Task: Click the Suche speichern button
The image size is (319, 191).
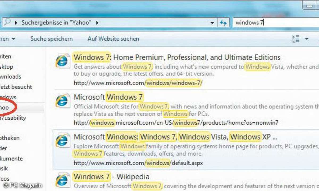Action: 52,39
